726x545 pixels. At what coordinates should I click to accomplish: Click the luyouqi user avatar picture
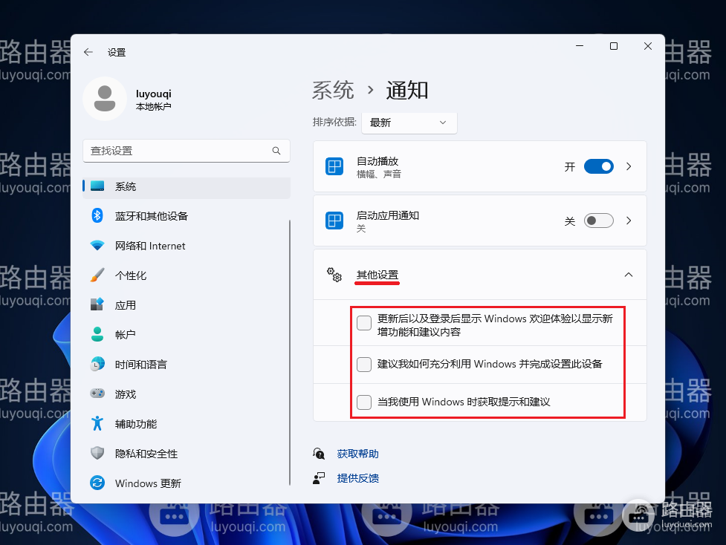click(x=105, y=99)
